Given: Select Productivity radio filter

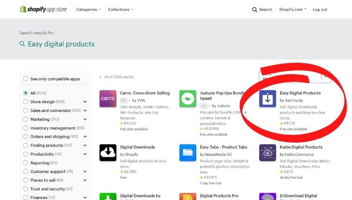Looking at the screenshot, I should tap(26, 154).
